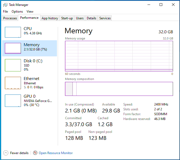Click the '1.2 GB' cached value
Image resolution: width=180 pixels, height=160 pixels.
tap(105, 125)
